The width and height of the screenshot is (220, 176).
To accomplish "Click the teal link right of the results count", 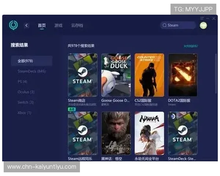I will coord(191,46).
